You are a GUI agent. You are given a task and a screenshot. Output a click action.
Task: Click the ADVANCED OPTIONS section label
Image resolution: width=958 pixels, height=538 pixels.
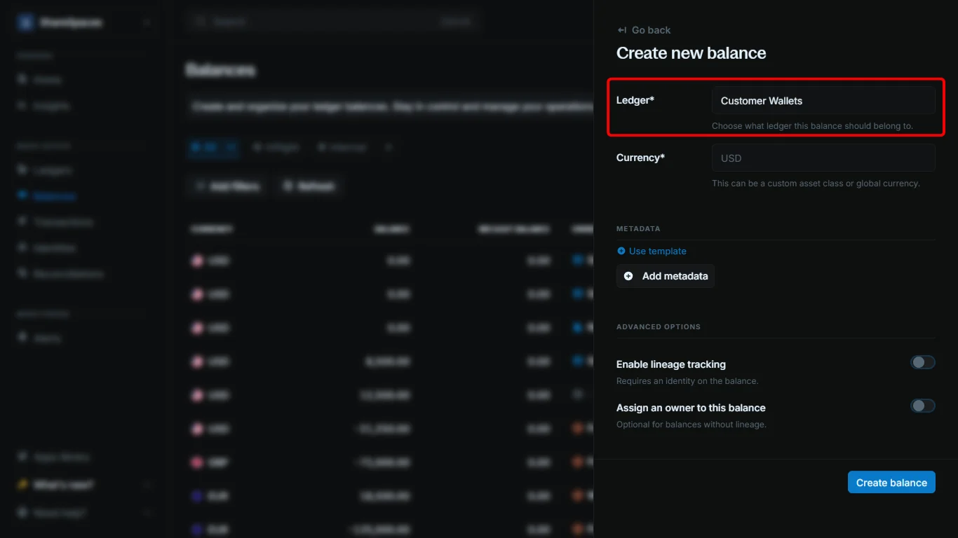pos(659,327)
